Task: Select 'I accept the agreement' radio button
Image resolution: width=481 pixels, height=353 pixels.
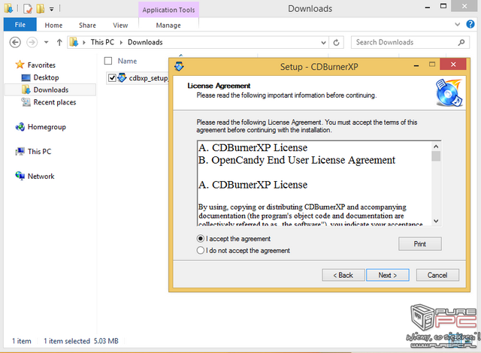Action: coord(201,238)
